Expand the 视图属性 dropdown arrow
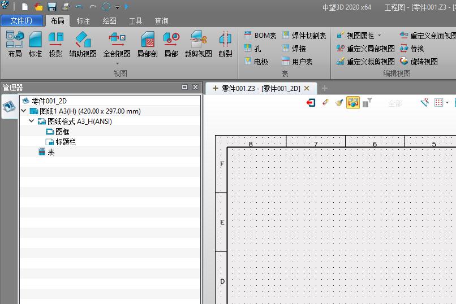 point(379,36)
